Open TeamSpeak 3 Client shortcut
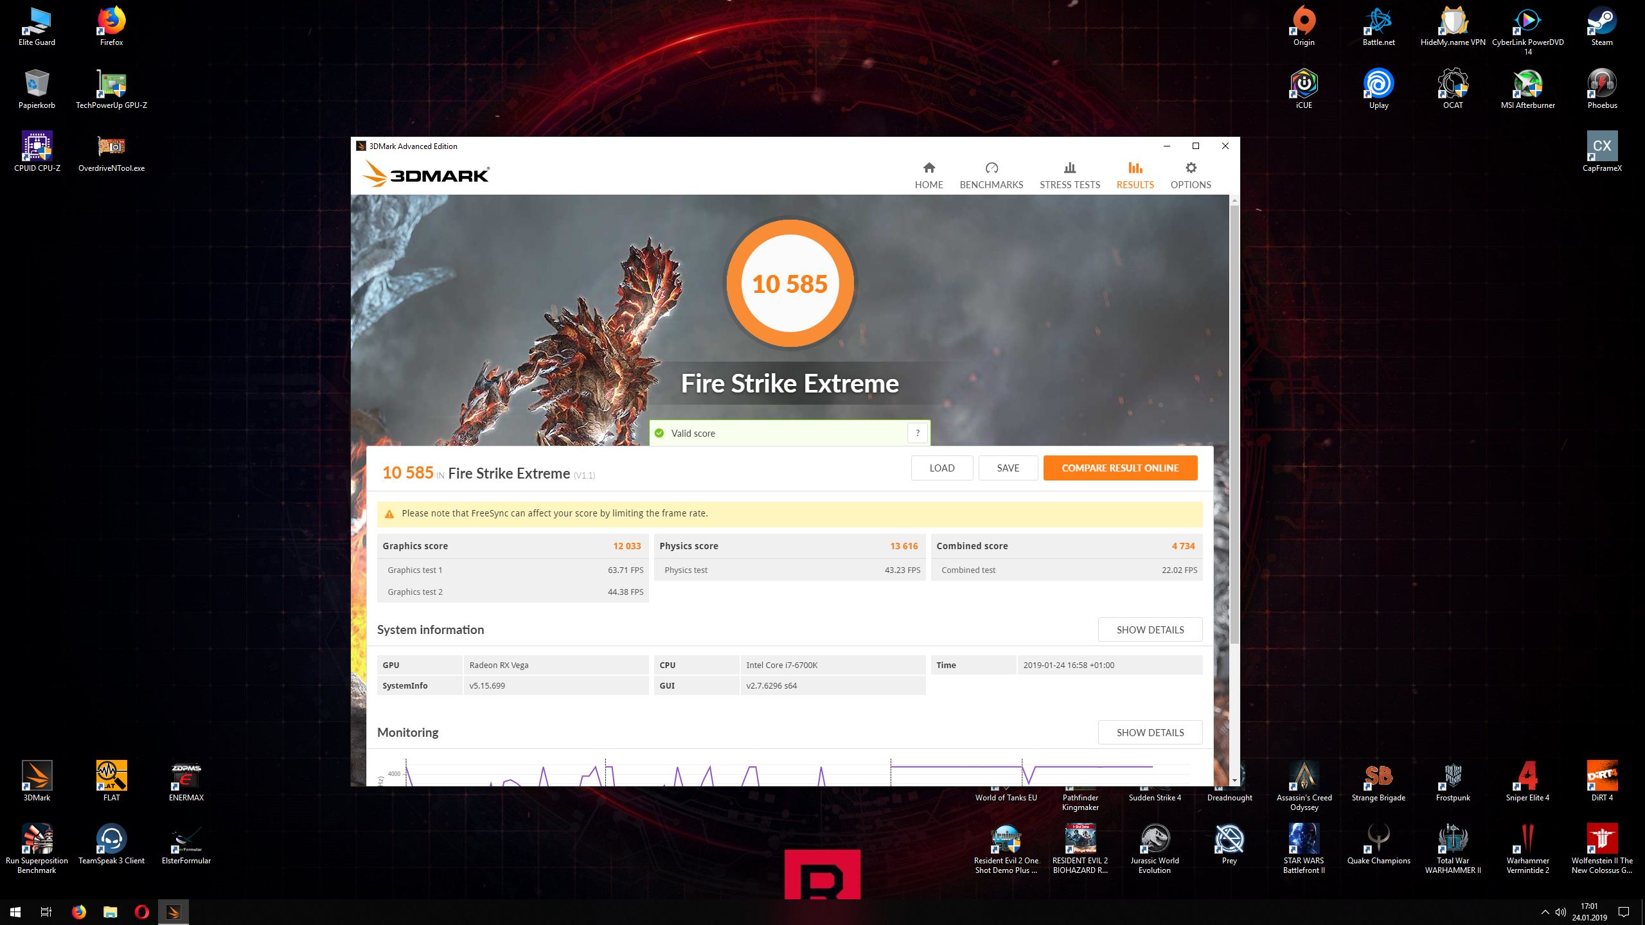1645x925 pixels. click(x=111, y=845)
